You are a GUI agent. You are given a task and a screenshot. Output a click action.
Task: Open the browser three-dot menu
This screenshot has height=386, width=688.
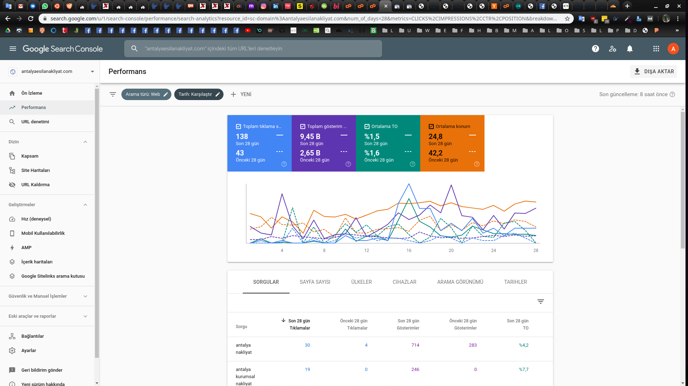pyautogui.click(x=678, y=19)
